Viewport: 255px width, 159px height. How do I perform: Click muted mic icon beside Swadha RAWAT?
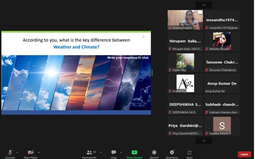(x=207, y=133)
